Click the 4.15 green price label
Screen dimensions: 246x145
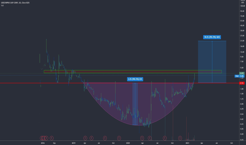(242, 73)
